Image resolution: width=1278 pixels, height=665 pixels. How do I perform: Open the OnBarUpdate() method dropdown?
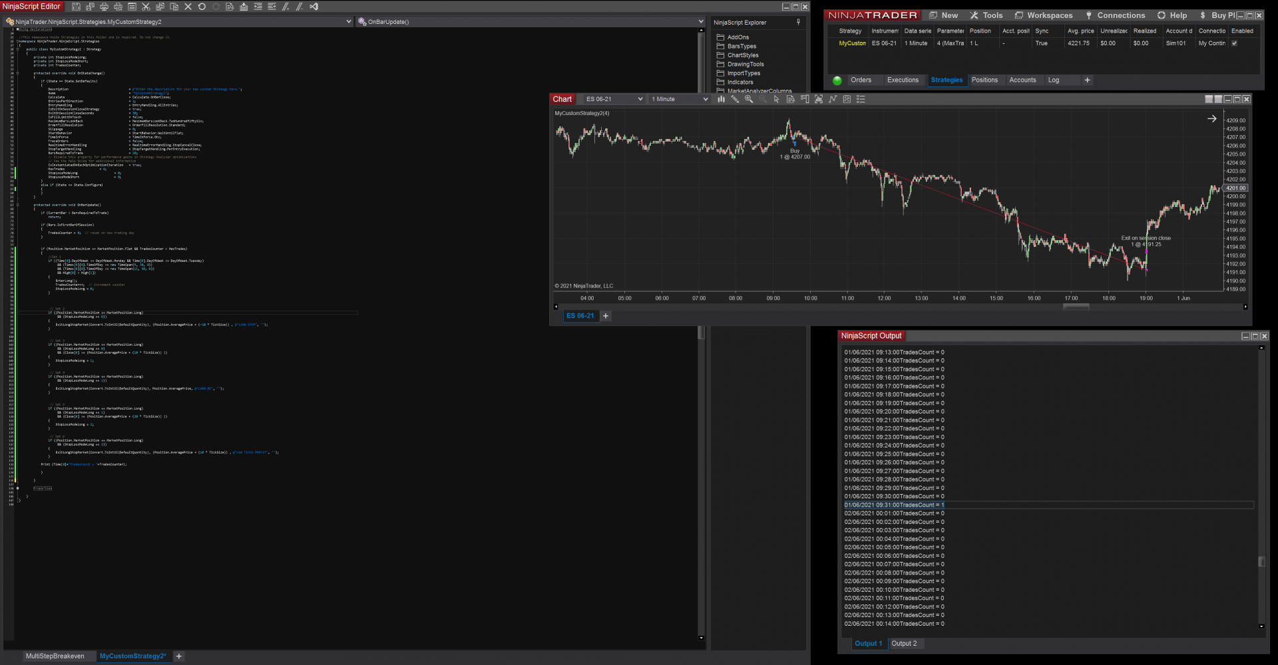tap(531, 22)
